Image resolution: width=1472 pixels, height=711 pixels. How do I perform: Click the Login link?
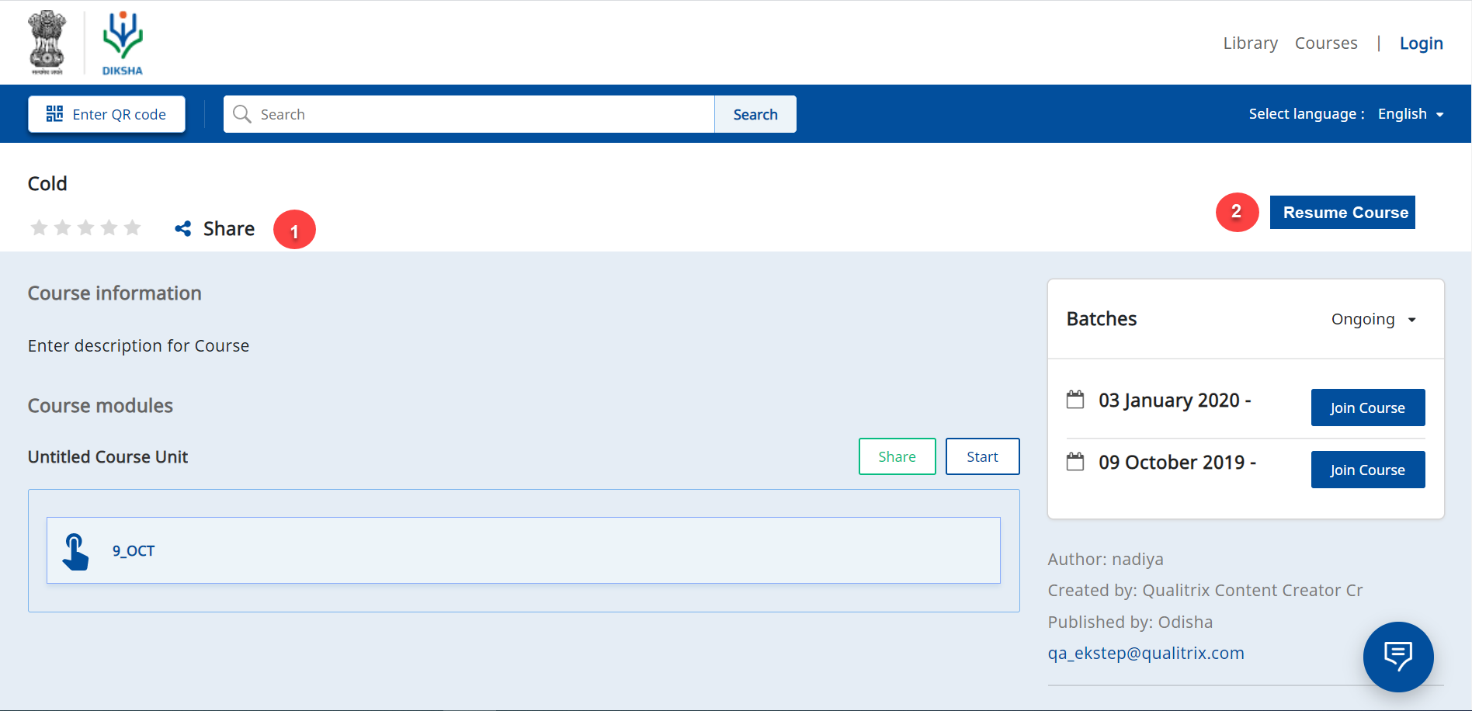[x=1421, y=43]
